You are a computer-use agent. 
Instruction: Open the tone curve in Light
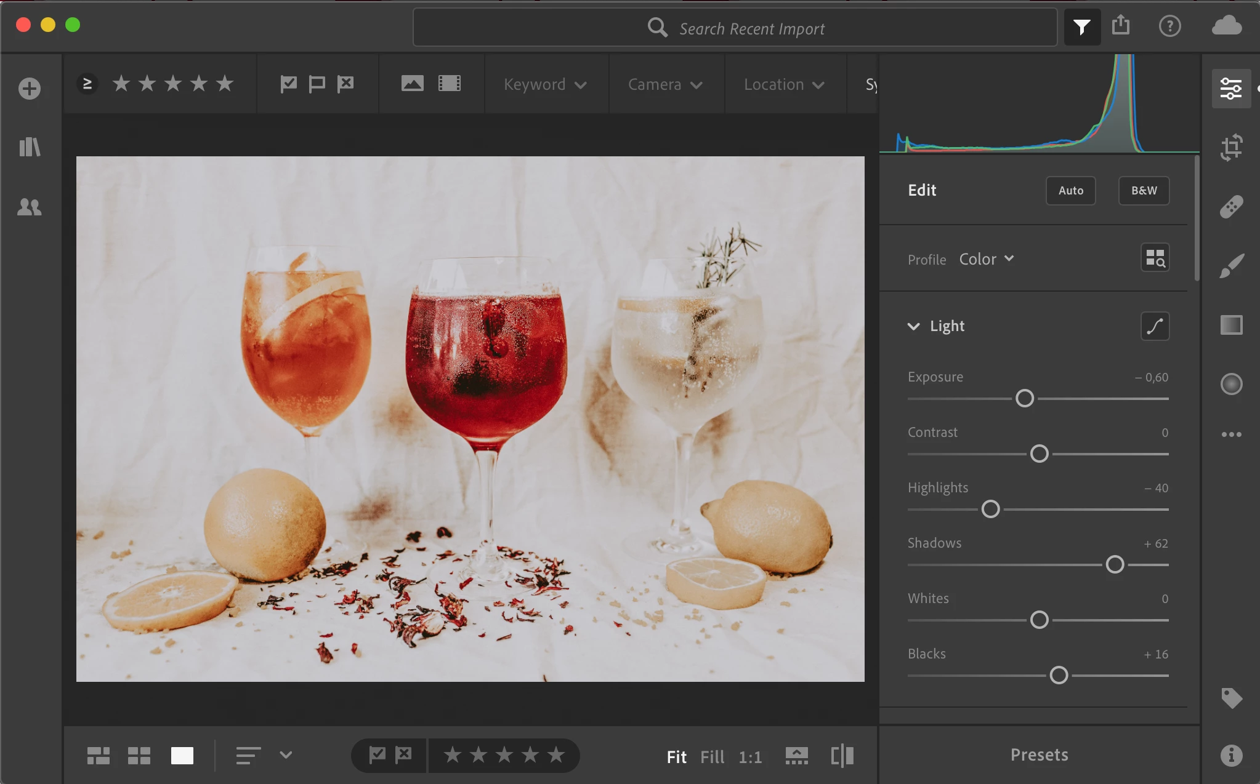click(1155, 326)
